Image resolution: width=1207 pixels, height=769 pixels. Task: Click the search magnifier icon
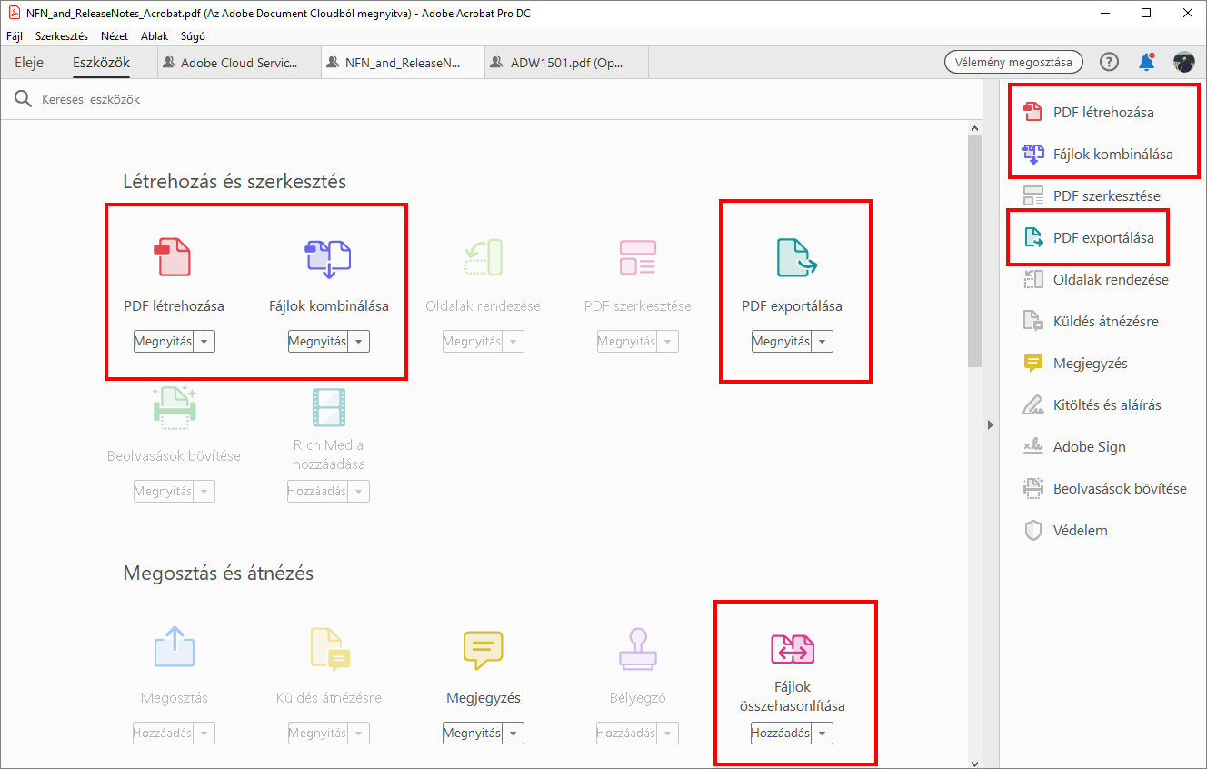(23, 99)
